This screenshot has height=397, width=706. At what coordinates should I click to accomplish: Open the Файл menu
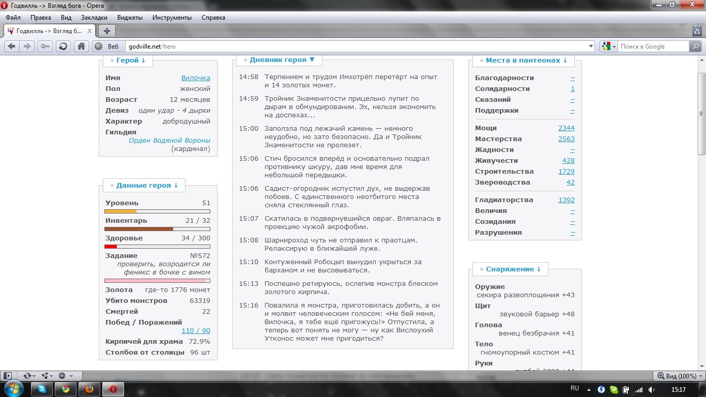pyautogui.click(x=13, y=18)
